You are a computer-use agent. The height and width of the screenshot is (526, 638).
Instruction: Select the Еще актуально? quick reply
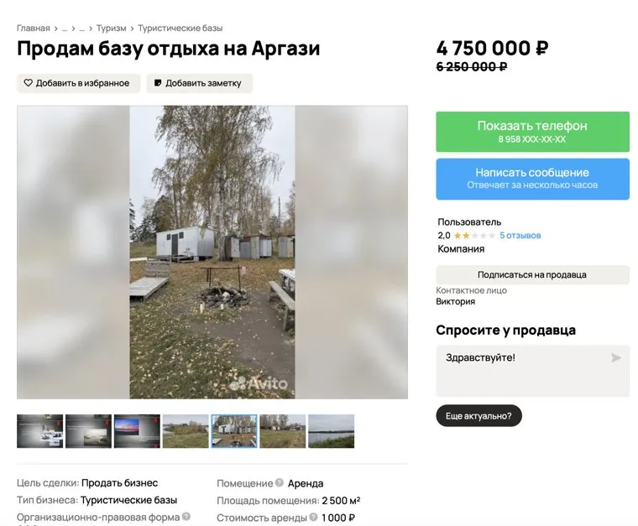coord(478,416)
